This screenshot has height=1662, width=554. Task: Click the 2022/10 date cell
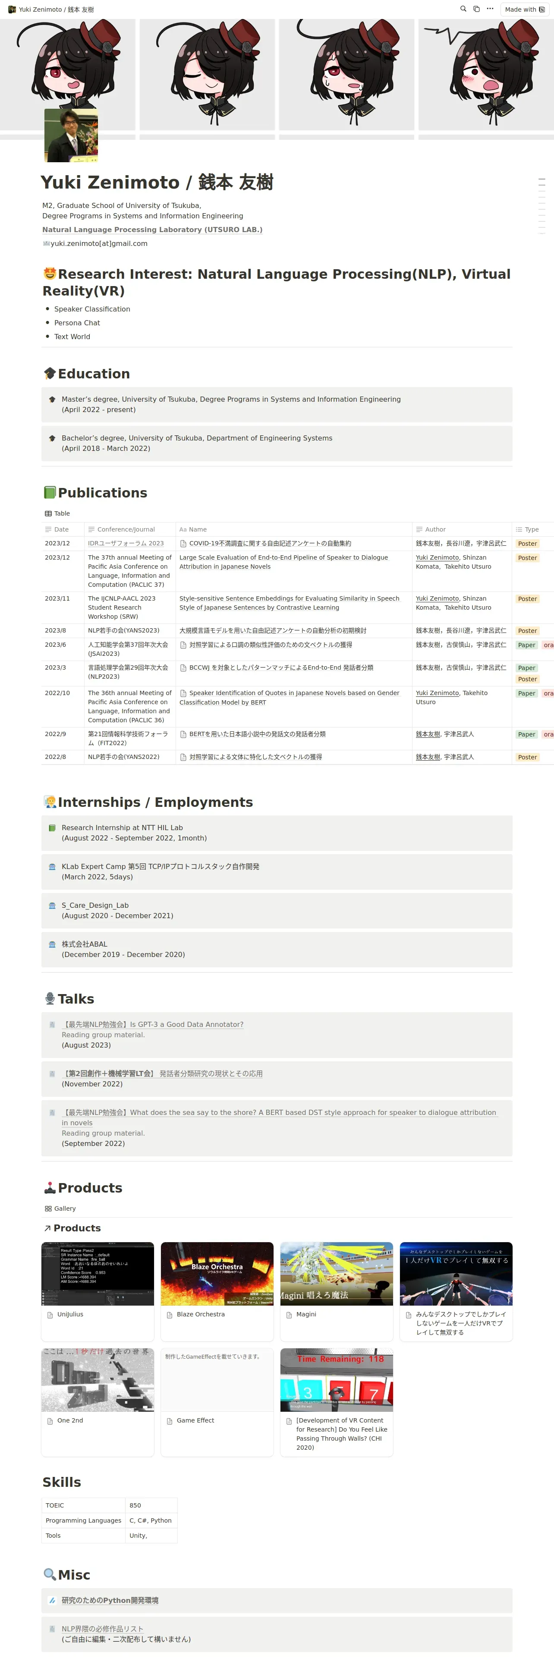click(x=63, y=706)
